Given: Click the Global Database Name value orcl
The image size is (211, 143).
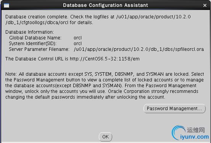Looking at the screenshot, I should (x=77, y=38).
